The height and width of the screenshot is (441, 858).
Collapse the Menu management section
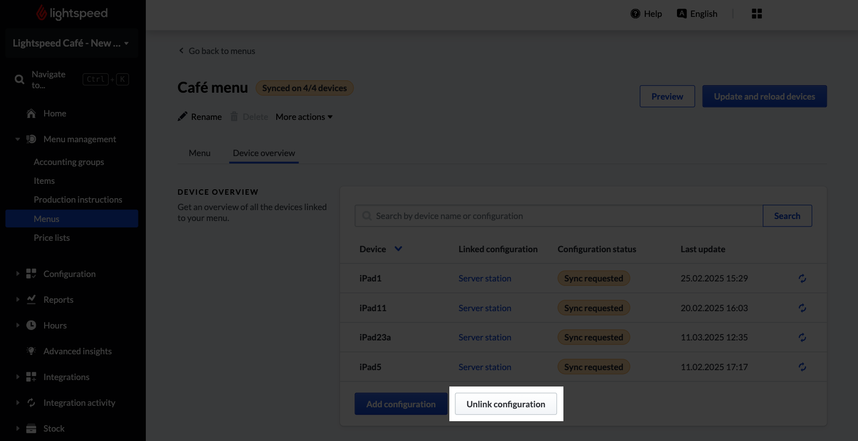[18, 139]
